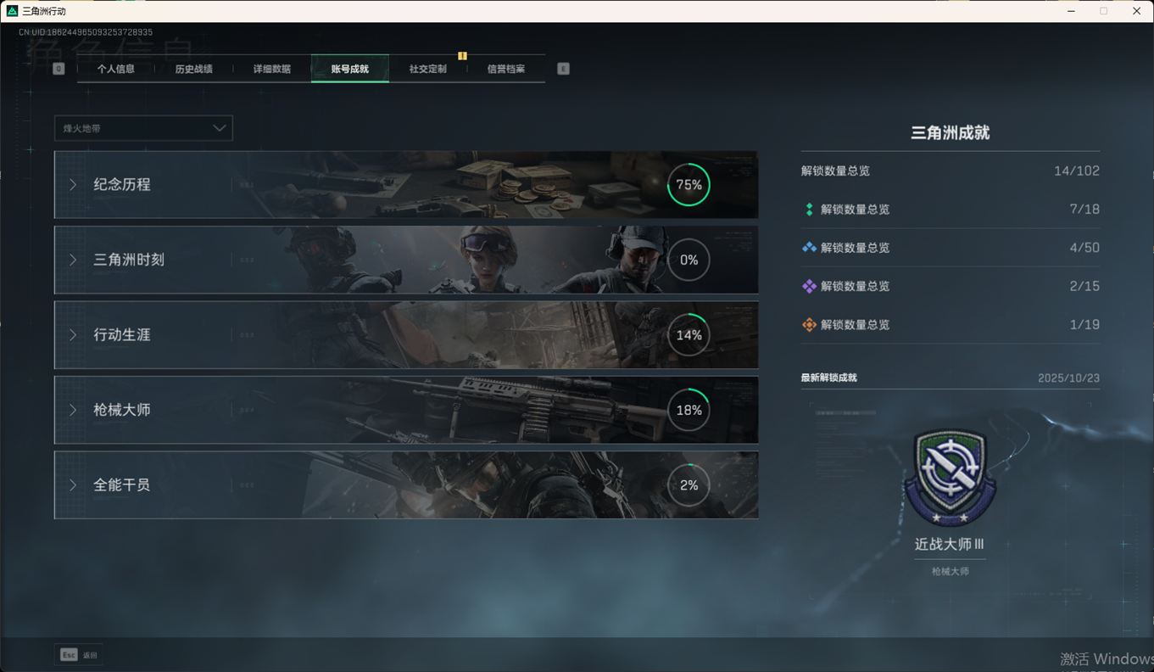This screenshot has height=672, width=1154.
Task: Click the blue tier icon in the unlock overview
Action: coord(809,248)
